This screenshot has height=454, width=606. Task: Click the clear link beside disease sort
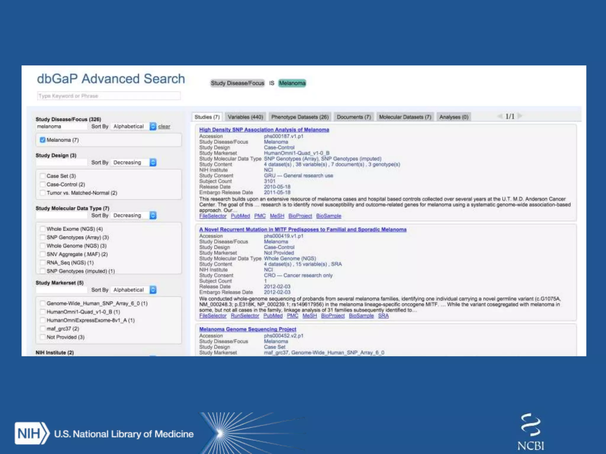164,127
